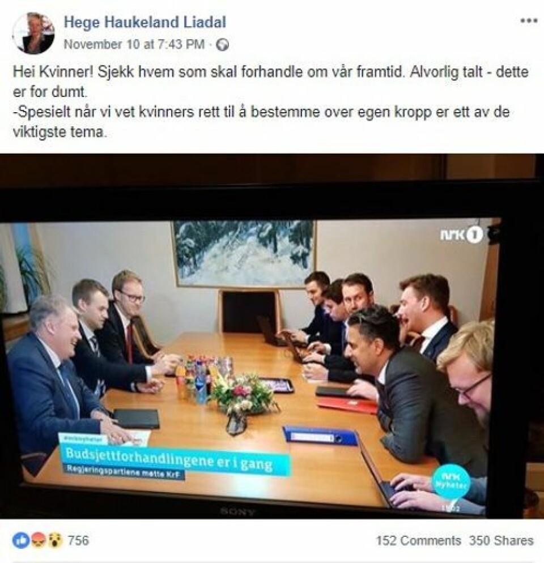The height and width of the screenshot is (563, 544).
Task: View the 350 Shares list
Action: coord(501,540)
